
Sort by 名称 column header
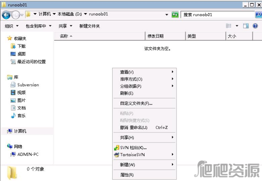coord(100,36)
